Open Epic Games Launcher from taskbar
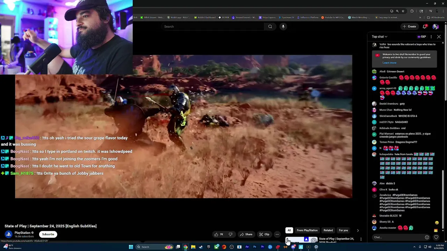 coord(208,247)
